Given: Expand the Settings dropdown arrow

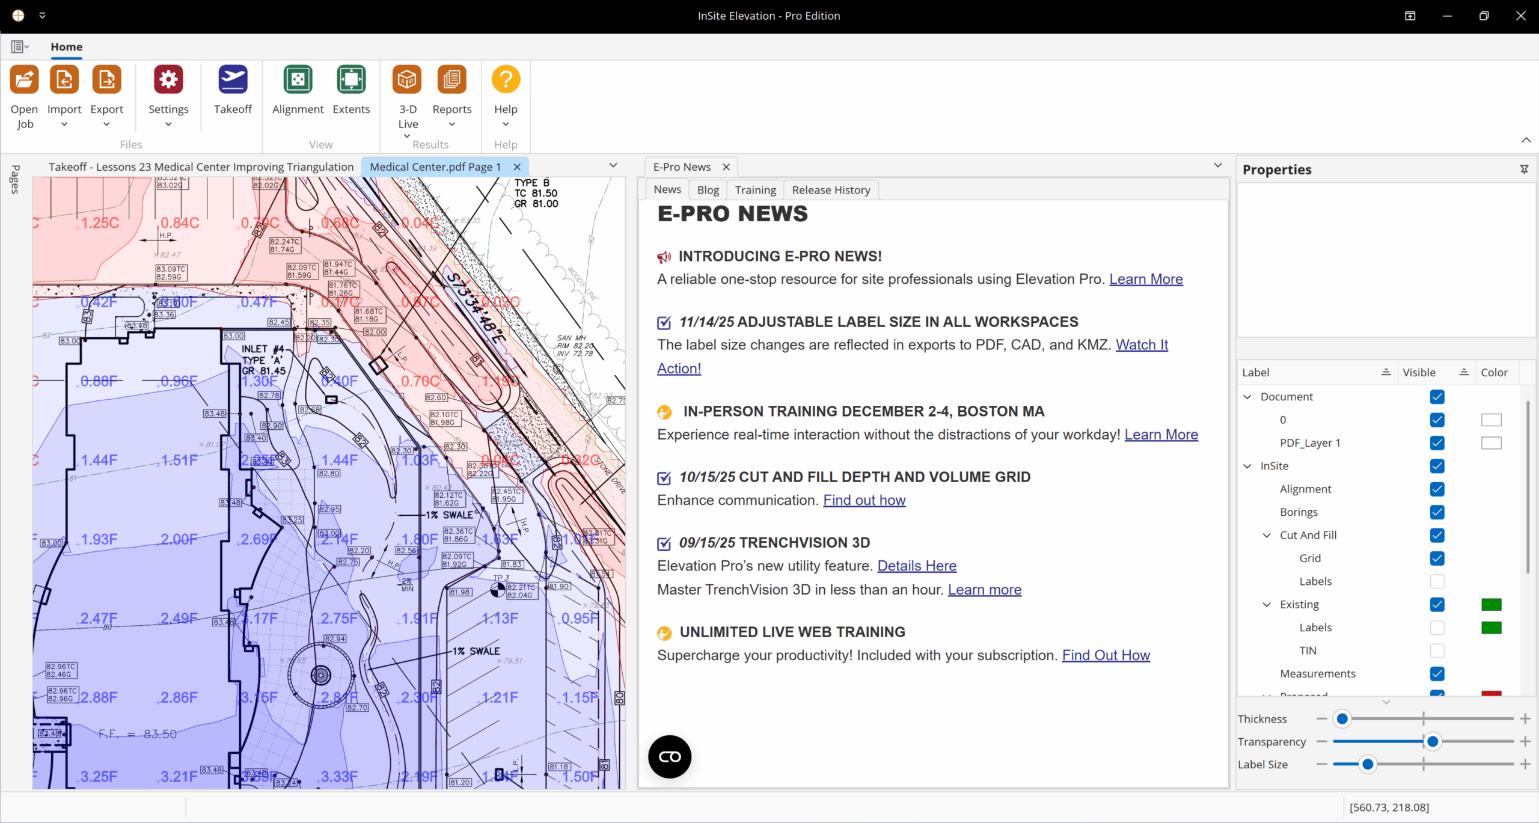Looking at the screenshot, I should [168, 124].
